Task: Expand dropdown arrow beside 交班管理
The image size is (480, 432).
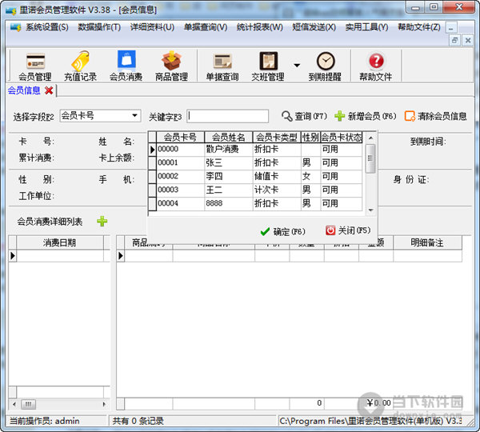Action: pyautogui.click(x=297, y=66)
